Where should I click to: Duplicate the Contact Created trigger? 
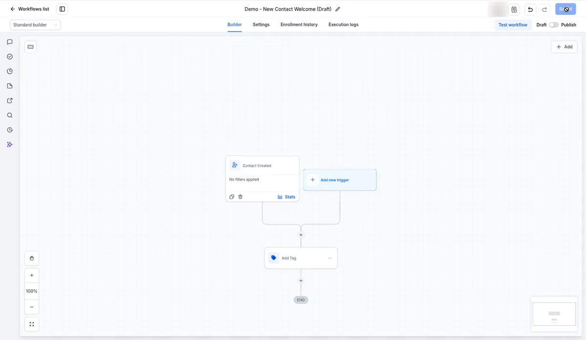[232, 197]
